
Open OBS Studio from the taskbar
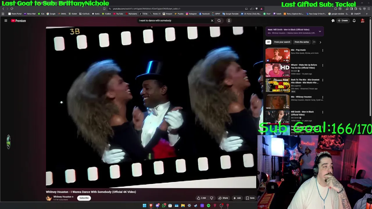point(221,206)
